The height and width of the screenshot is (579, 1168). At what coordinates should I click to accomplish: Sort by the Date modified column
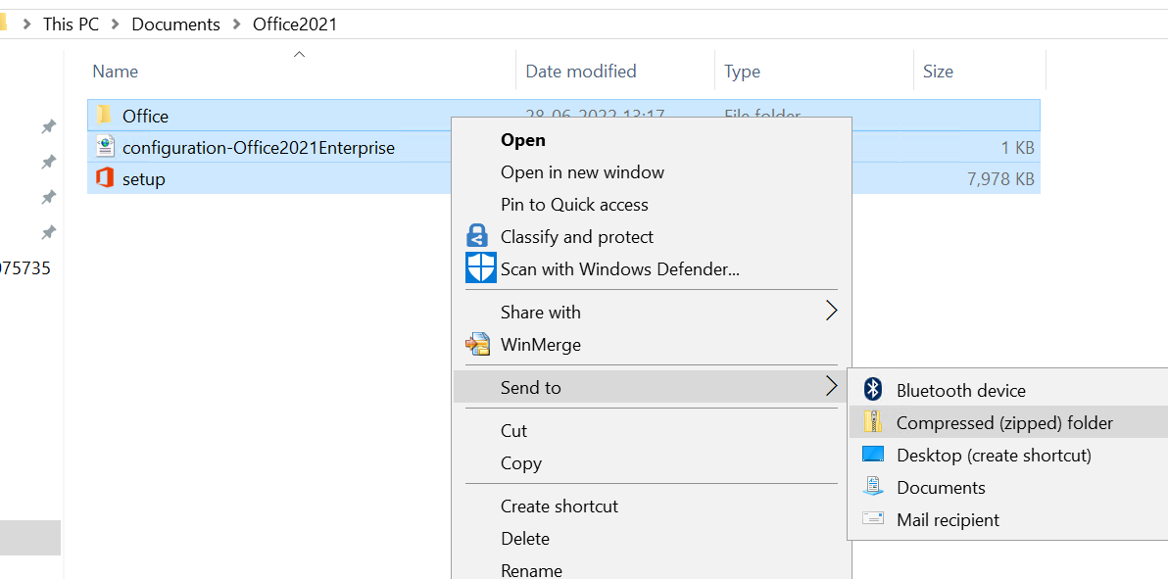point(580,72)
